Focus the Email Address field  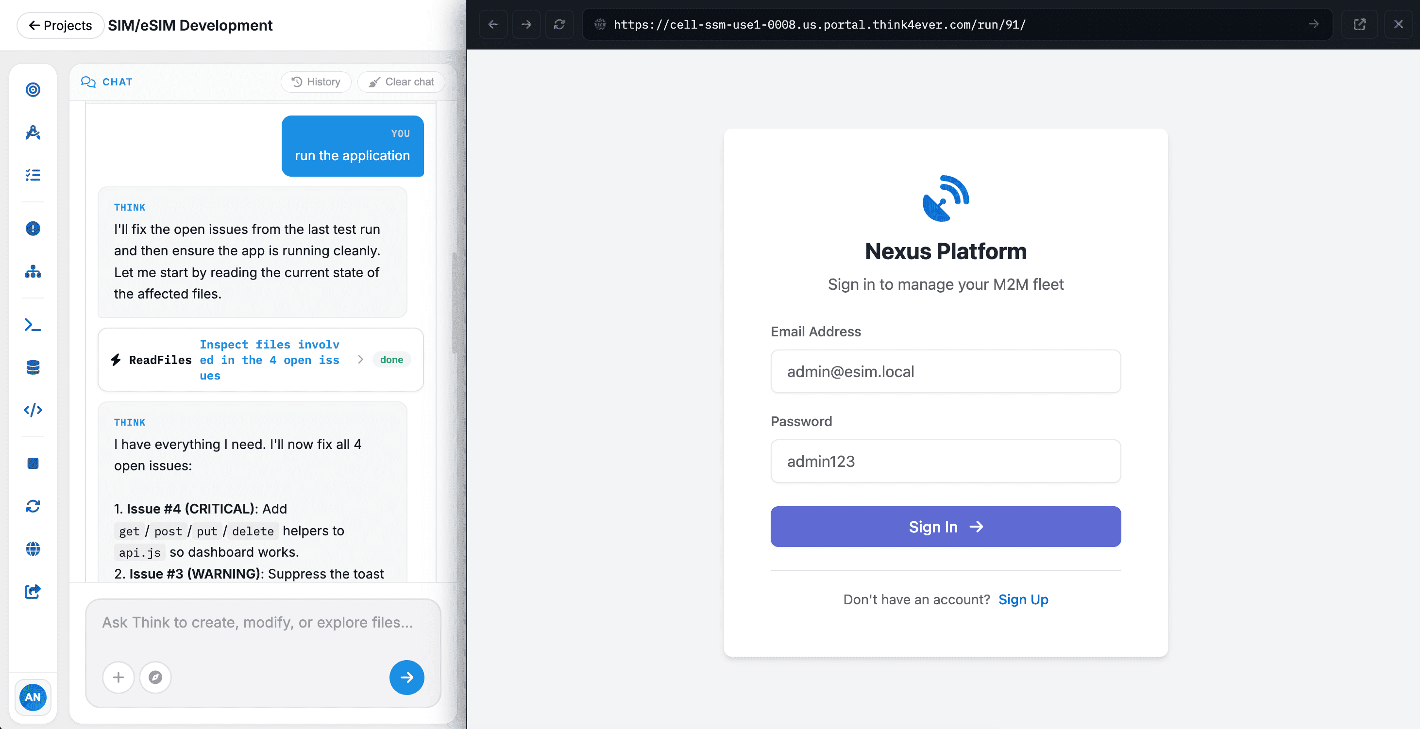click(x=946, y=371)
